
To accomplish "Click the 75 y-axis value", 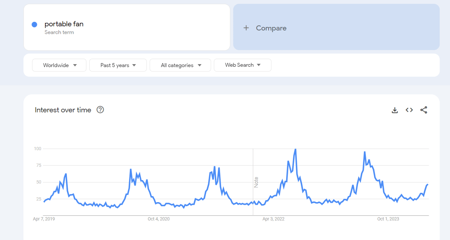I will [39, 165].
